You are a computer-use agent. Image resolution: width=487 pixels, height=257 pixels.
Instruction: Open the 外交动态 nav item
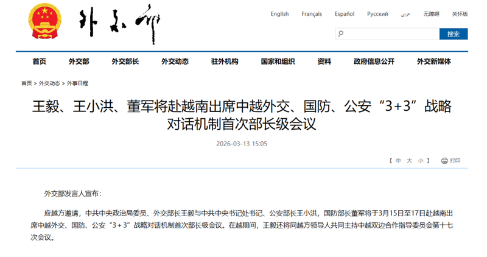pyautogui.click(x=175, y=62)
